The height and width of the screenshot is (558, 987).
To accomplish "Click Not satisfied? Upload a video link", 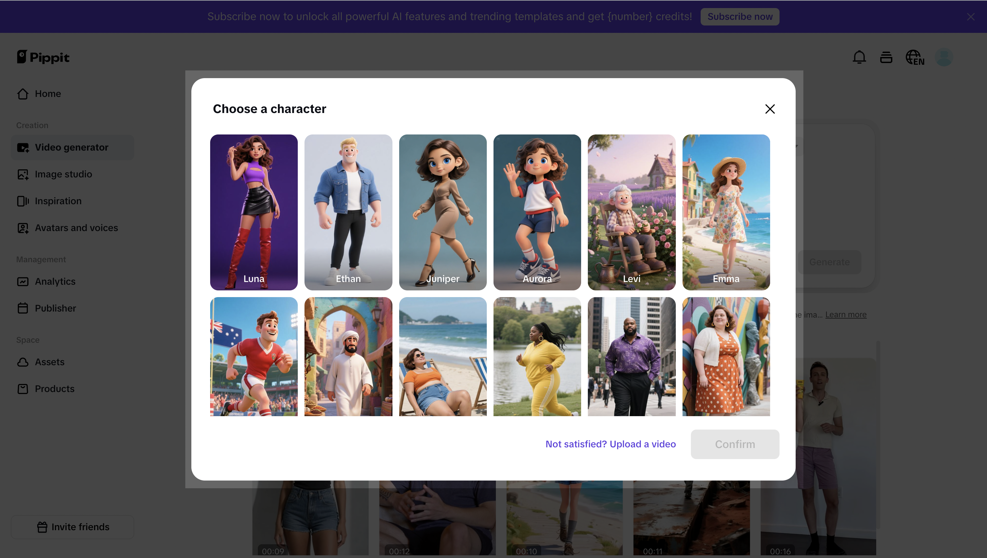I will 610,444.
